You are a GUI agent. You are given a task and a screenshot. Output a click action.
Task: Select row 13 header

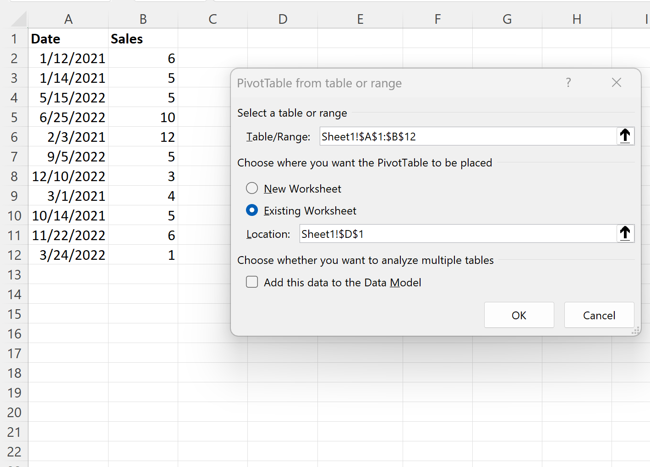[x=14, y=274]
